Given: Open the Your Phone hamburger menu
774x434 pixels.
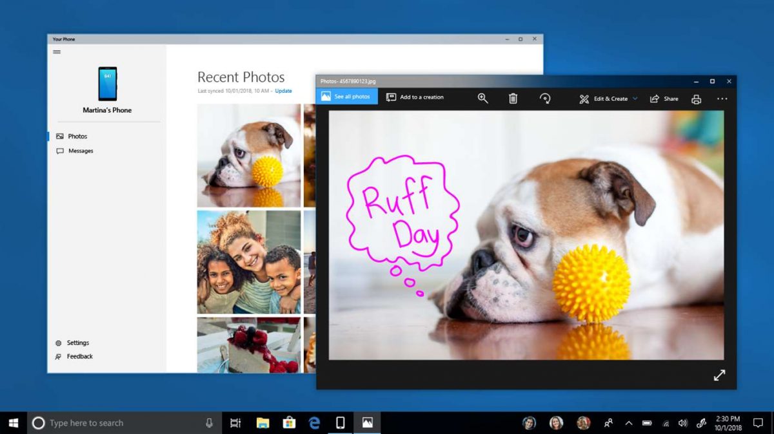Looking at the screenshot, I should pyautogui.click(x=57, y=52).
